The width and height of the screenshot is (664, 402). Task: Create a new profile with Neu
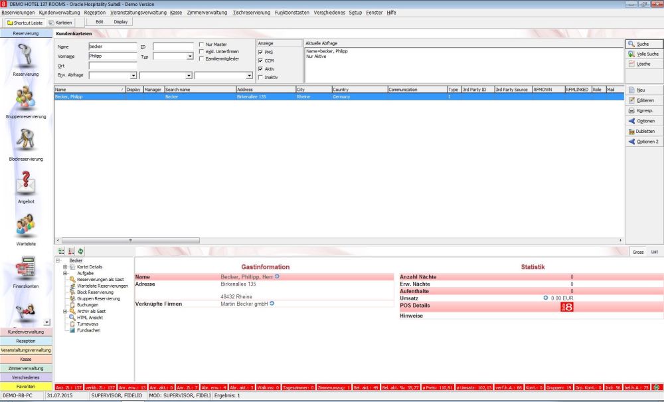coord(644,90)
